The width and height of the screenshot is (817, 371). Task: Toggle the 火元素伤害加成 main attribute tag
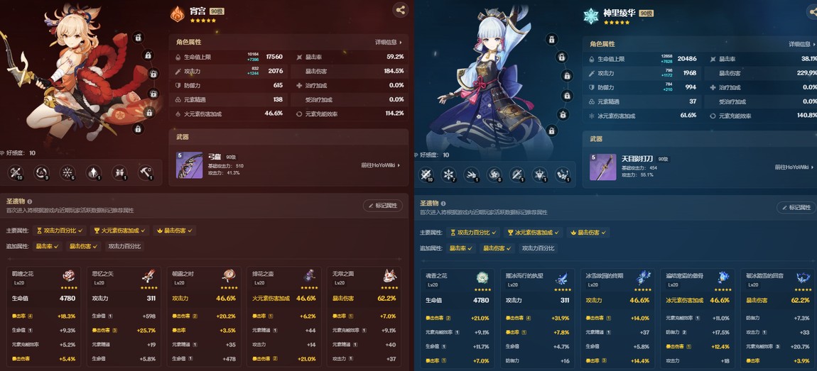pyautogui.click(x=120, y=230)
